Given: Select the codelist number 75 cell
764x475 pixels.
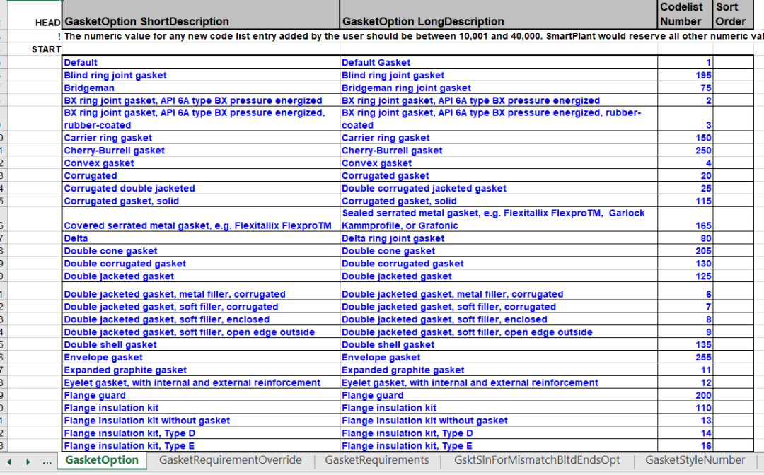Looking at the screenshot, I should pyautogui.click(x=685, y=88).
